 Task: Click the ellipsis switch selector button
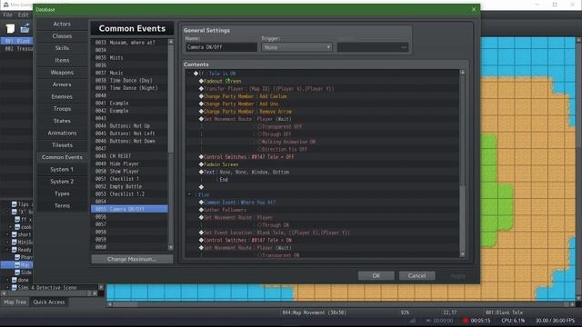click(x=404, y=47)
